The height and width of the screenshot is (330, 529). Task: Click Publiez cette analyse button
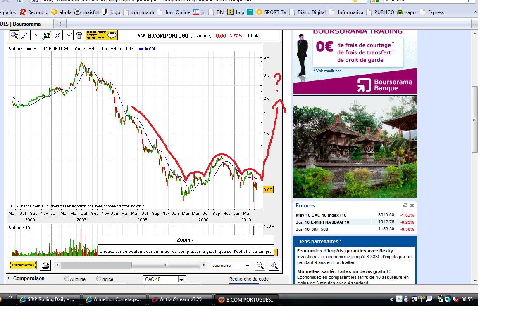pos(101,35)
